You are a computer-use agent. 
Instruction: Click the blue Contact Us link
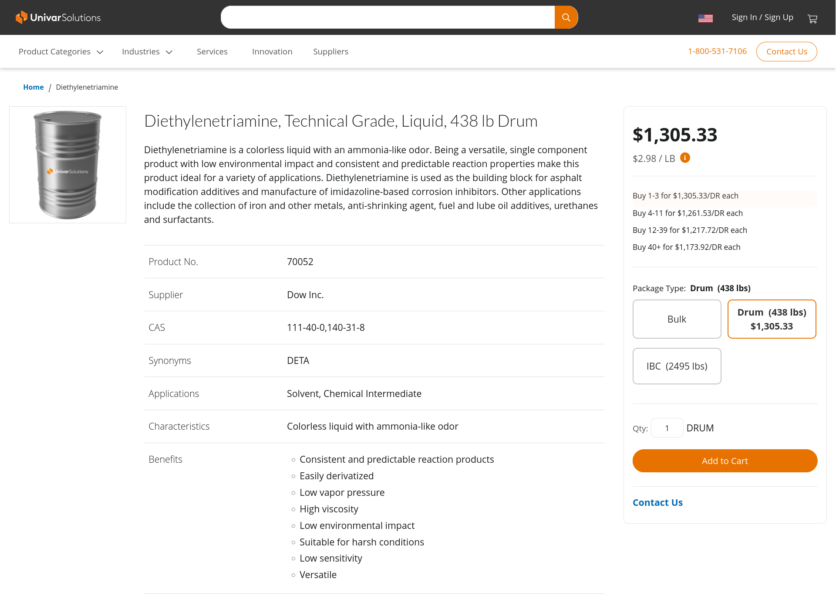click(657, 503)
